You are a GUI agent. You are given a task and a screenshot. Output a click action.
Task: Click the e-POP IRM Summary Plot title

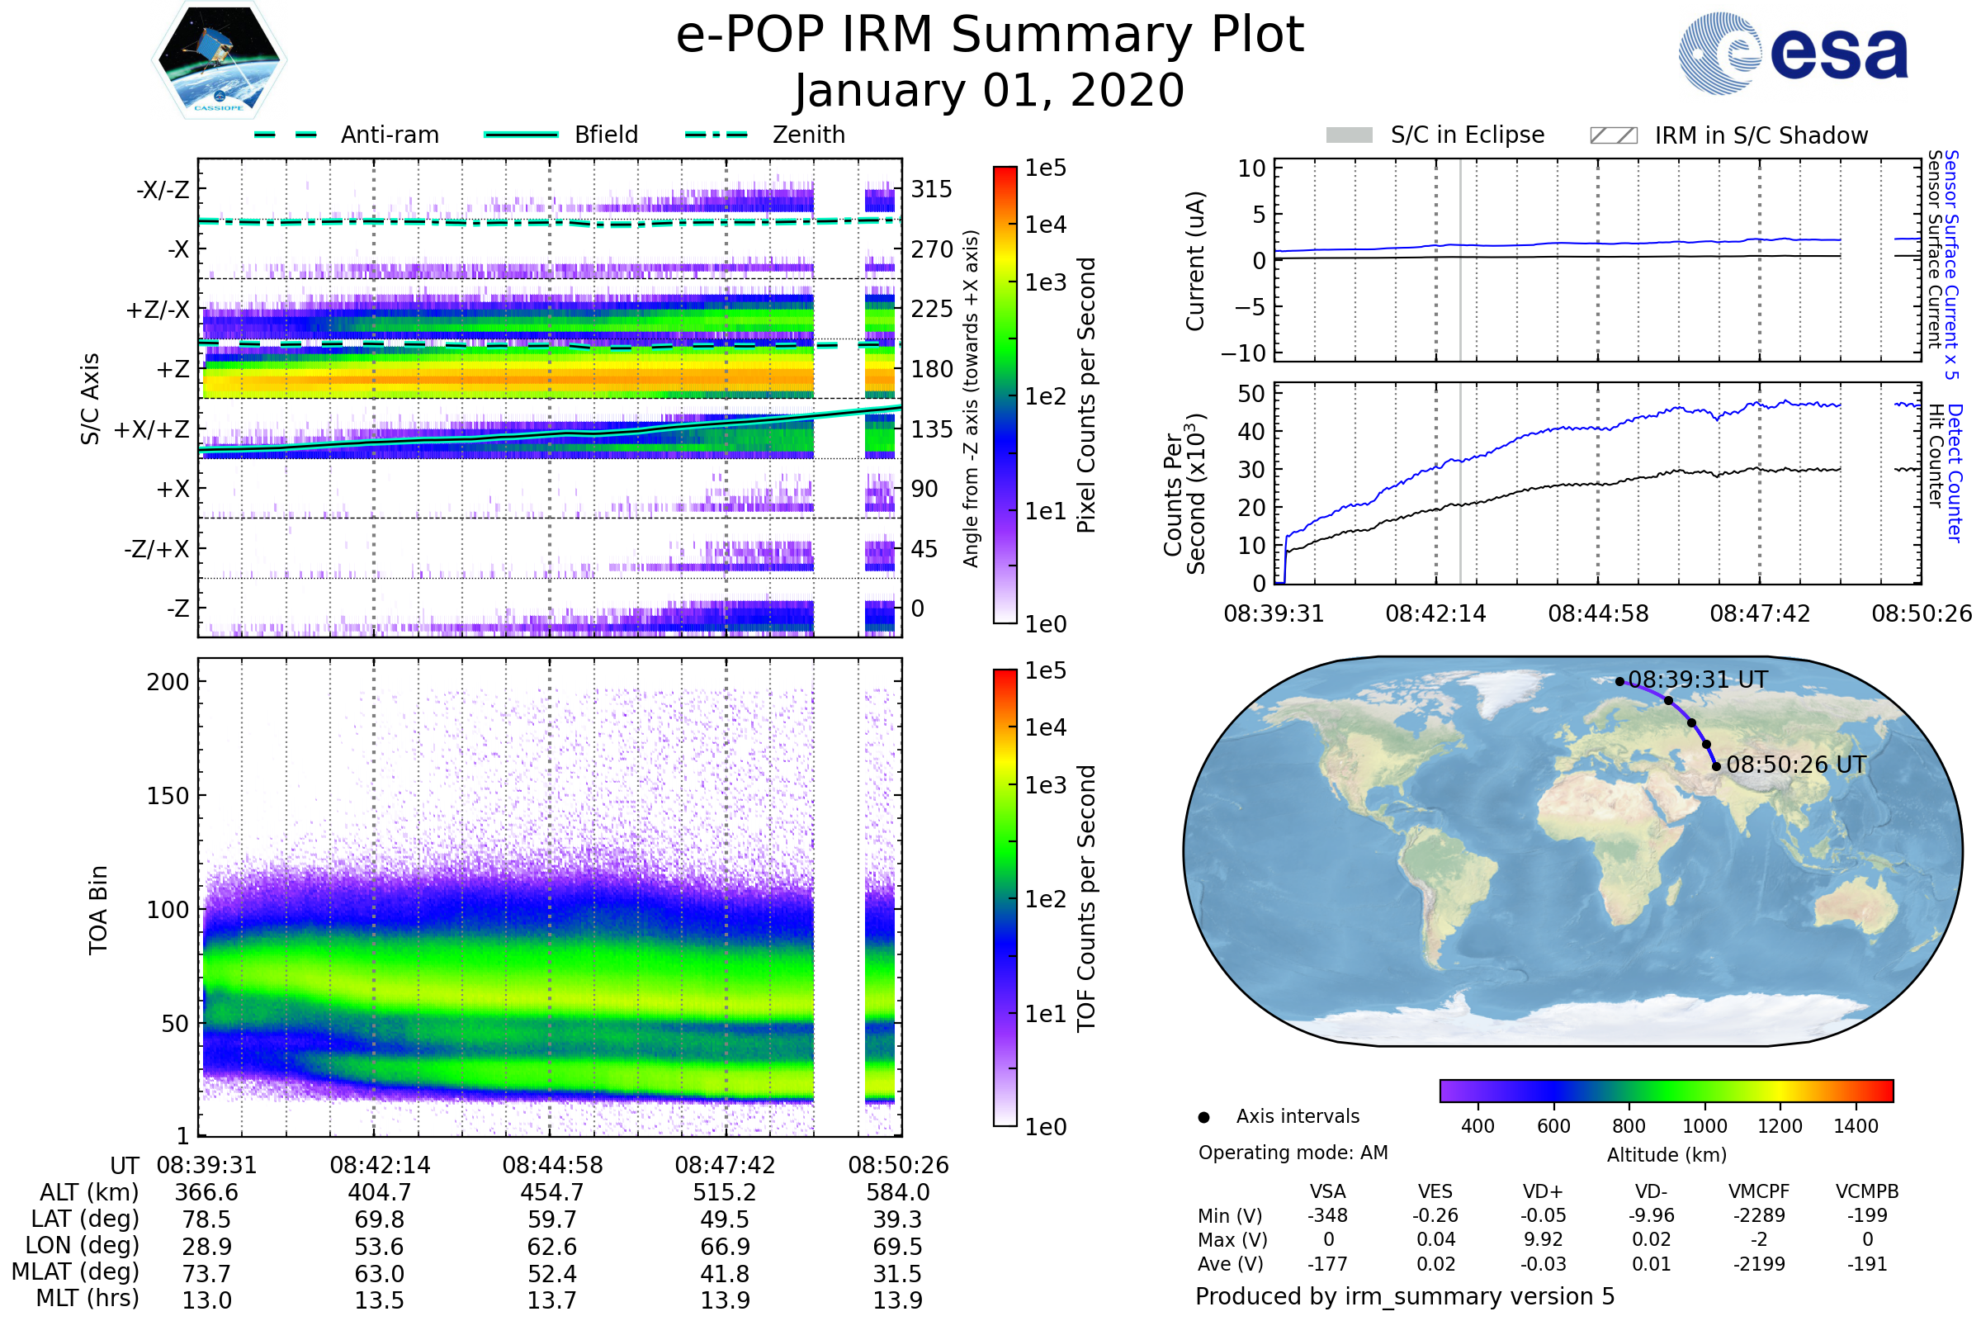(x=990, y=36)
